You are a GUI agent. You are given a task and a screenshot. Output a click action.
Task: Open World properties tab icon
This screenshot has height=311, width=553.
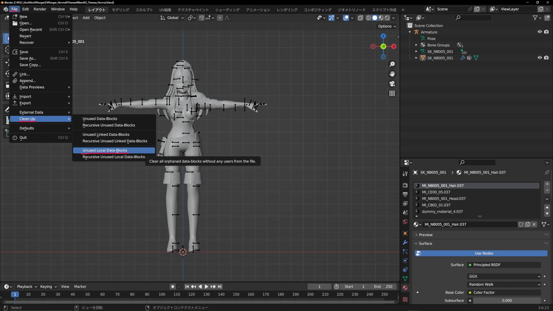pyautogui.click(x=405, y=222)
